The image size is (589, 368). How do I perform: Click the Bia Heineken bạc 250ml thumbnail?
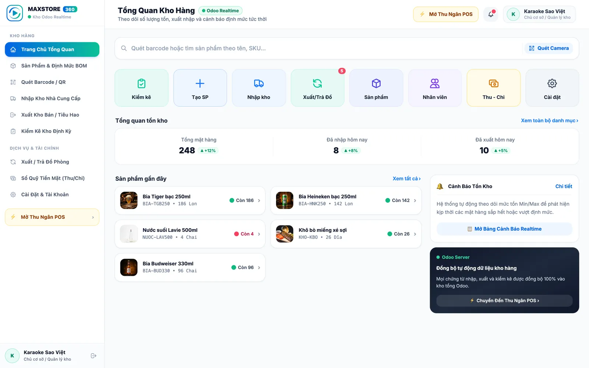coord(285,201)
